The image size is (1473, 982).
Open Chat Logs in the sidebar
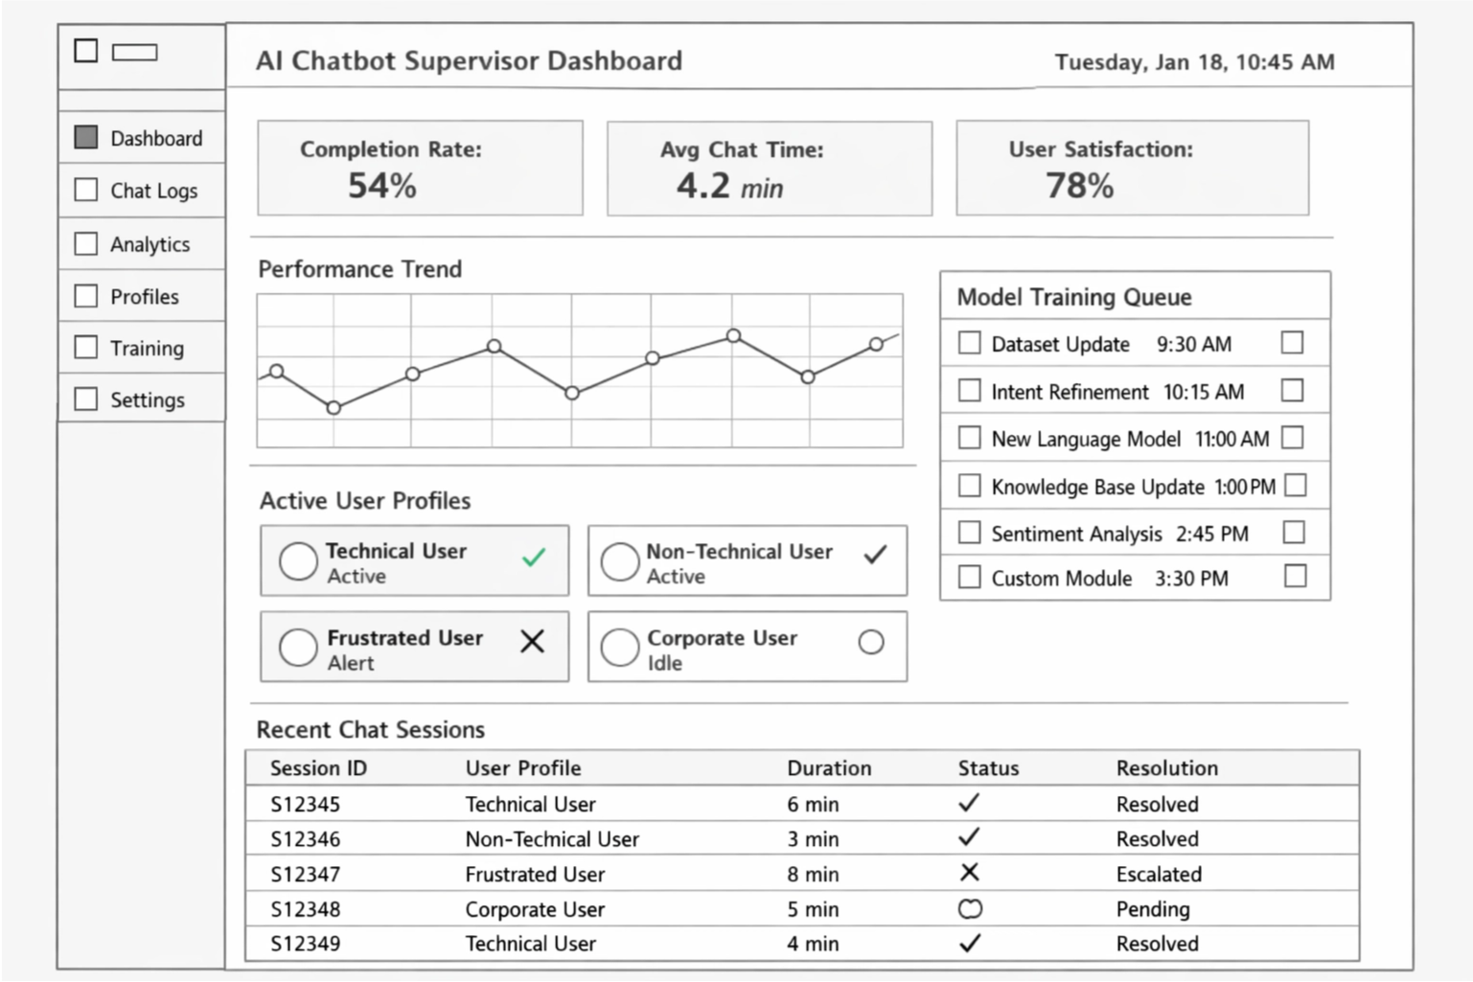pos(153,191)
